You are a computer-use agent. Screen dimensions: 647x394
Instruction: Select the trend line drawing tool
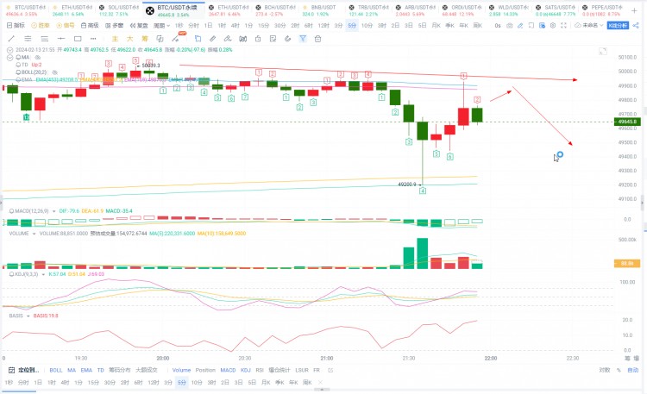point(11,39)
